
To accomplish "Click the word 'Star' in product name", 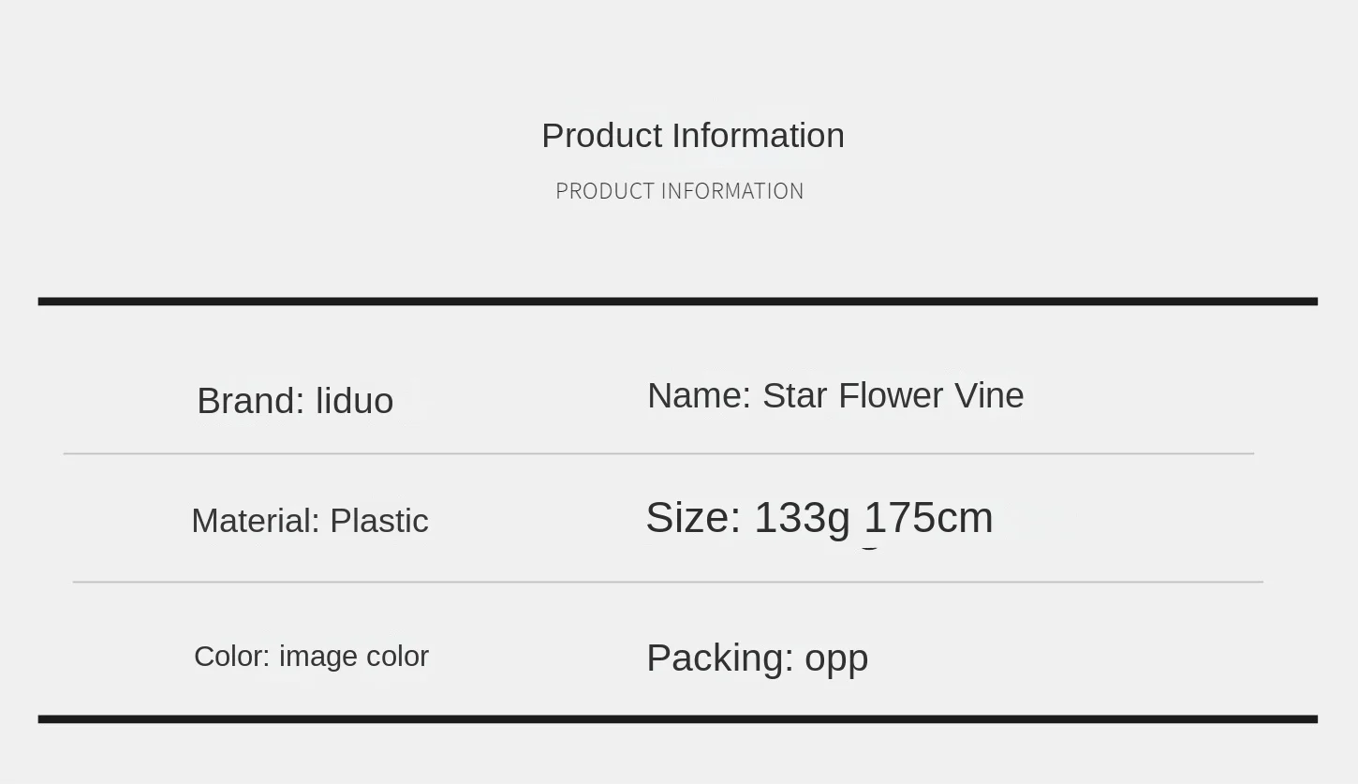I will click(x=795, y=395).
